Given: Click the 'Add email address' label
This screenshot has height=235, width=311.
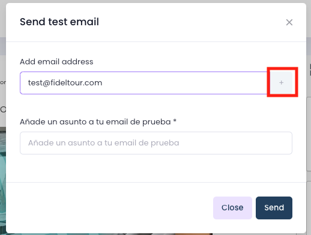Looking at the screenshot, I should [x=56, y=62].
